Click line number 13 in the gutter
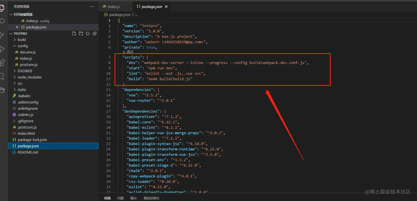This screenshot has height=201, width=417. [x=108, y=90]
